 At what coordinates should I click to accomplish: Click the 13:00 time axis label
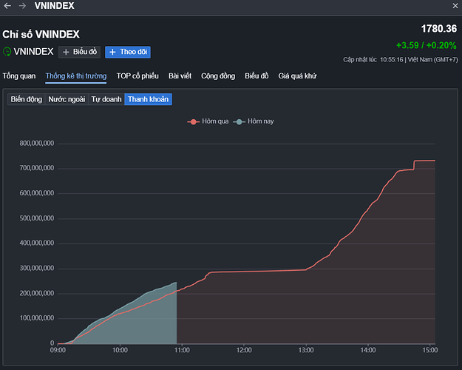[x=306, y=350]
